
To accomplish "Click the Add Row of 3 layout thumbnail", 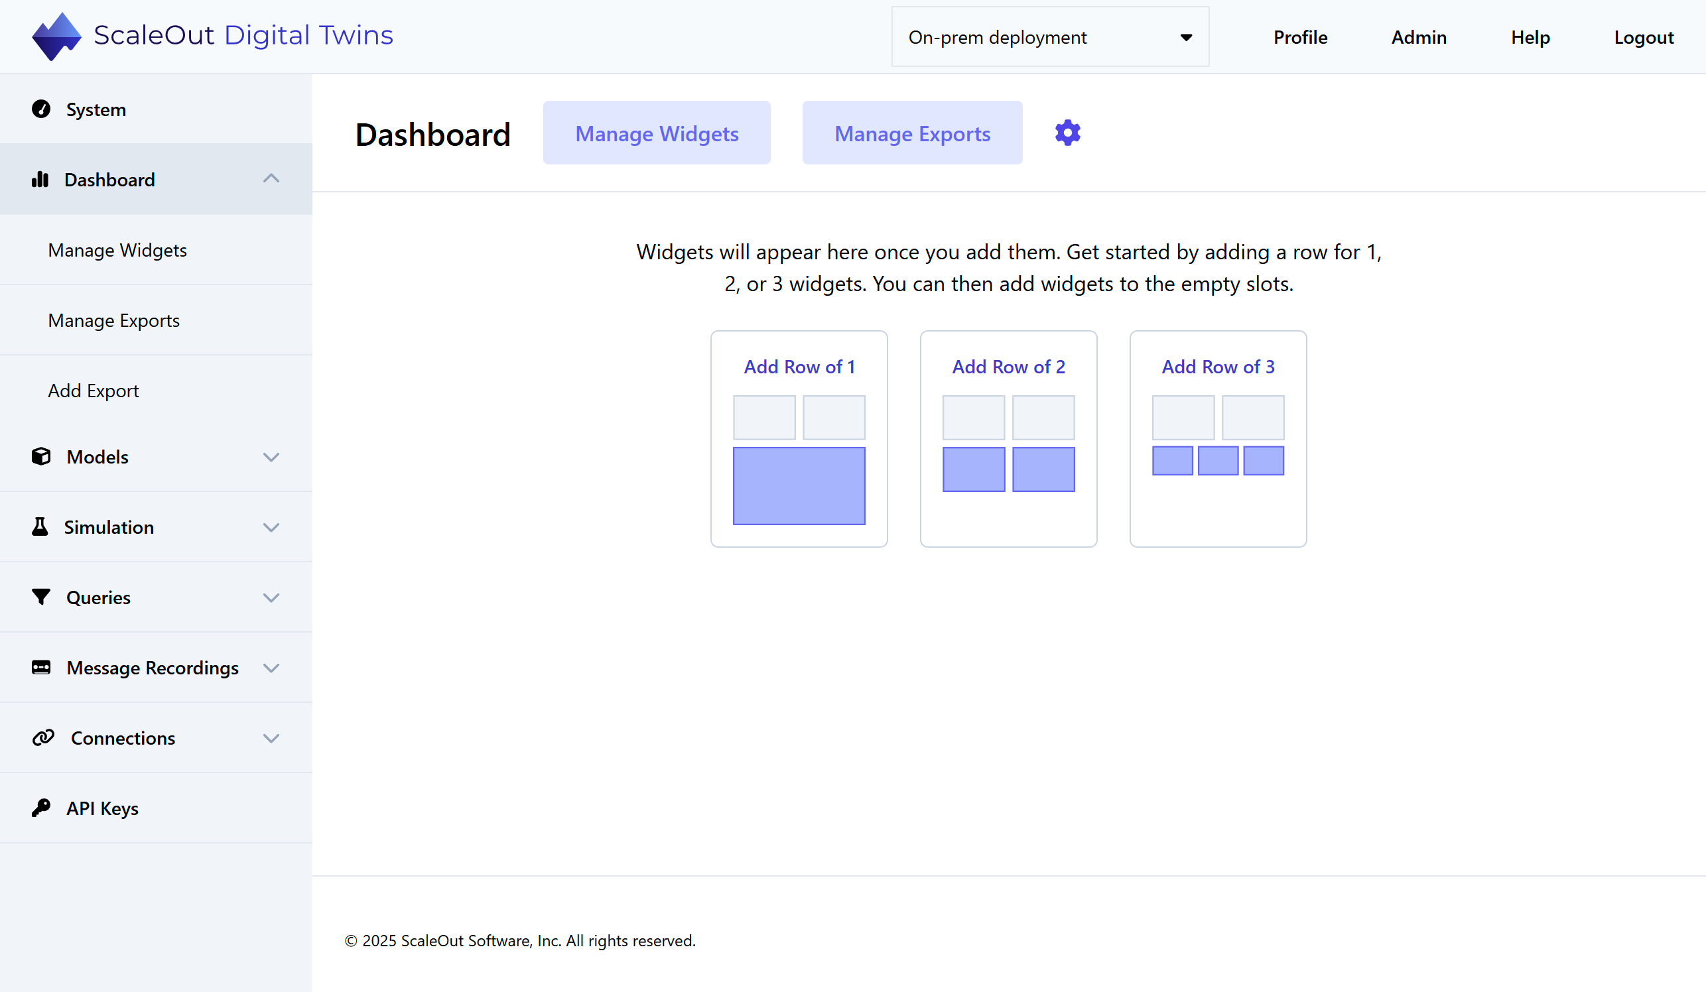I will [x=1218, y=436].
